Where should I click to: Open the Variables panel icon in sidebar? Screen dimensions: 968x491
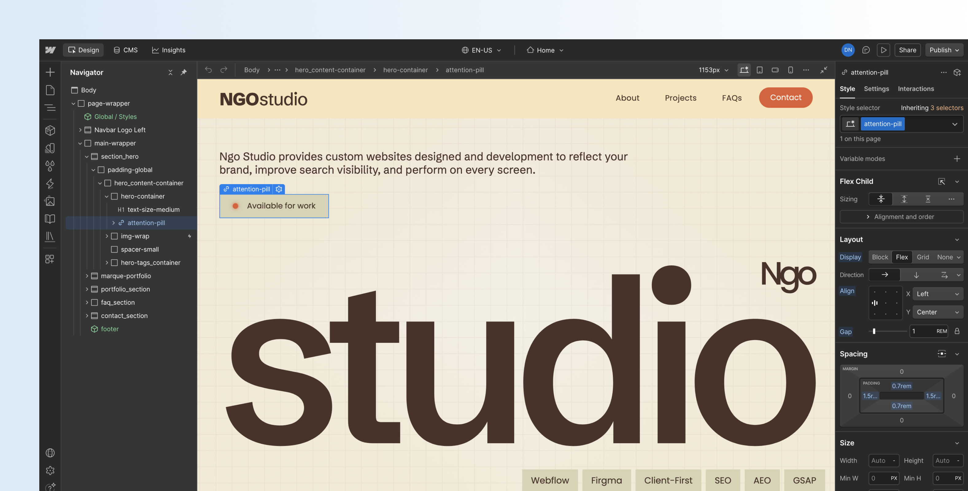(x=50, y=148)
